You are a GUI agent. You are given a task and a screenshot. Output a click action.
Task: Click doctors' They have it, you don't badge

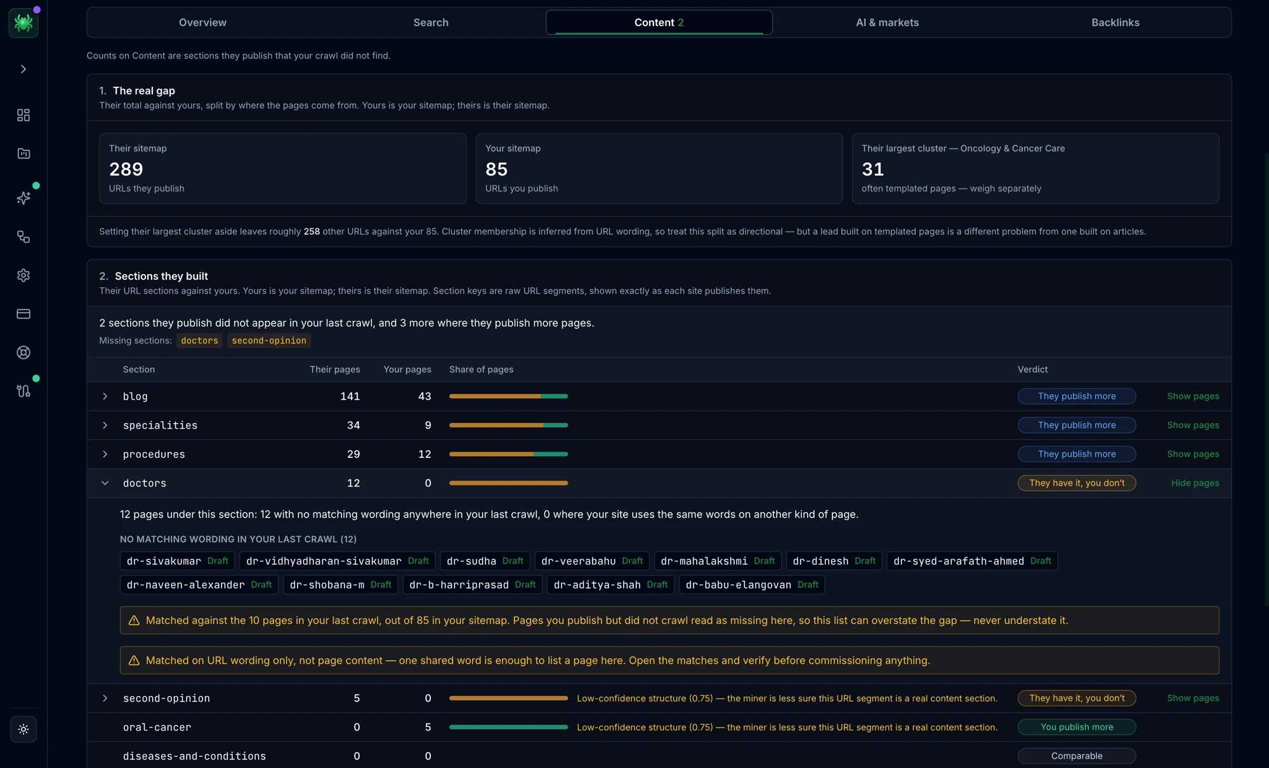coord(1077,483)
